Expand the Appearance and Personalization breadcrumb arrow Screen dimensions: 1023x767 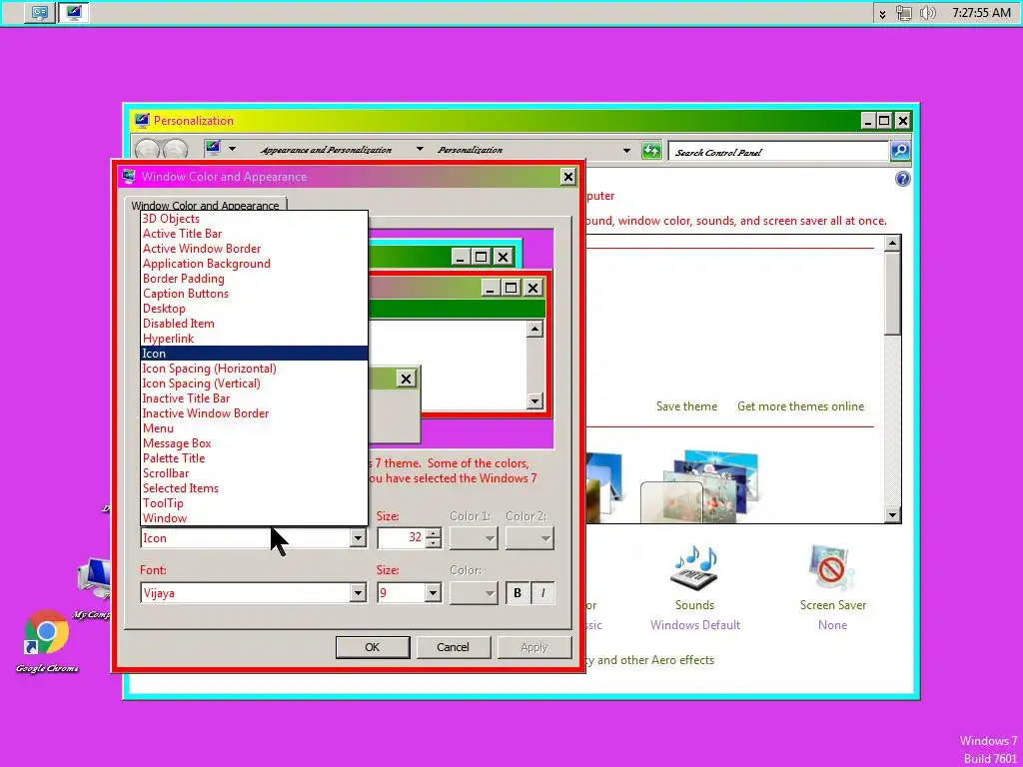[420, 150]
